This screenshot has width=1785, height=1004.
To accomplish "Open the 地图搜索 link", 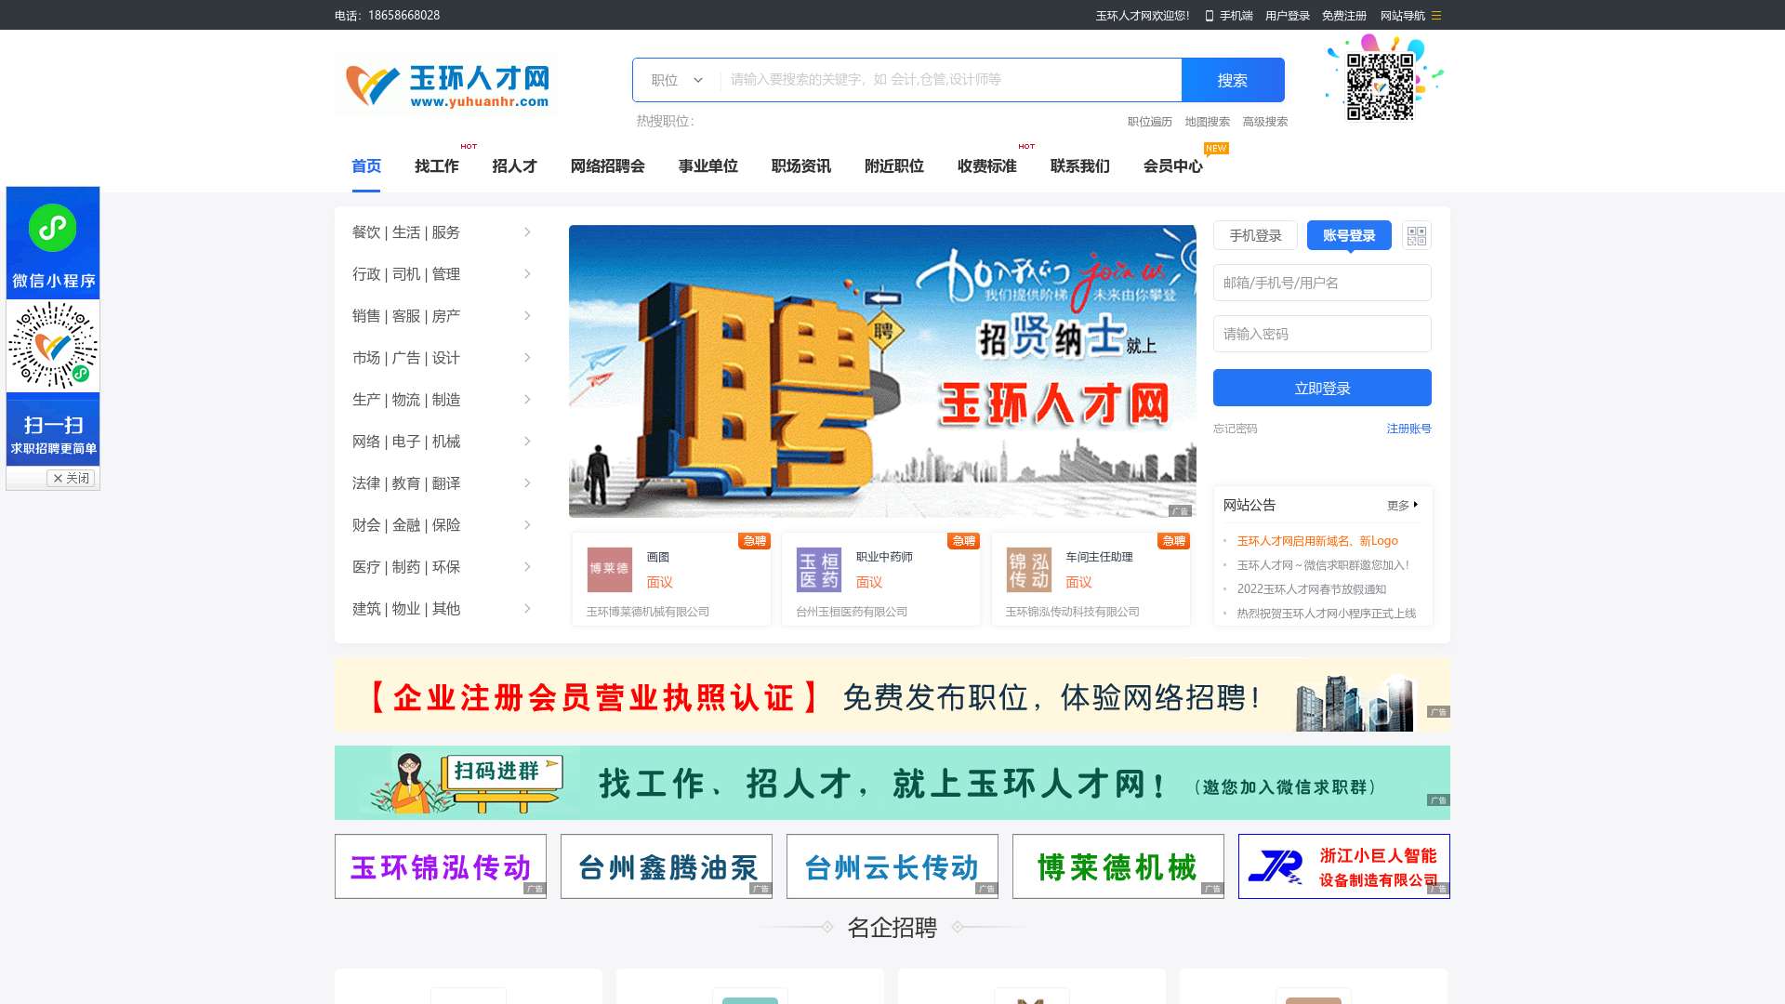I will point(1208,122).
